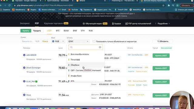Bookmark this page with the star icon

point(163,5)
